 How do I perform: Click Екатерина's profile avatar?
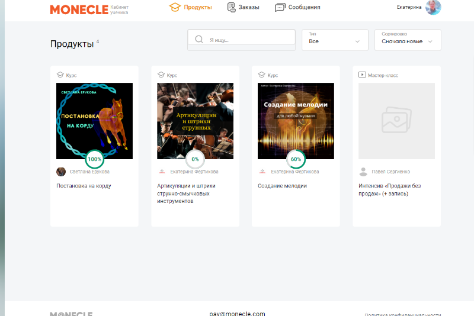pos(434,7)
